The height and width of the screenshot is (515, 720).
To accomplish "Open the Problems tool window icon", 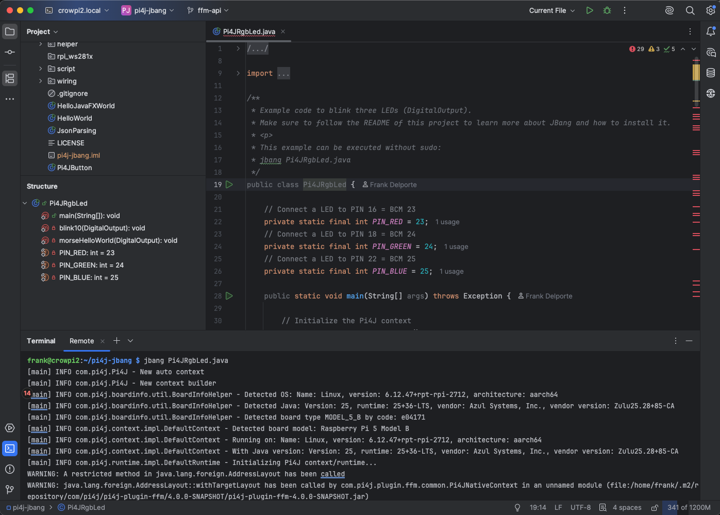I will 10,469.
